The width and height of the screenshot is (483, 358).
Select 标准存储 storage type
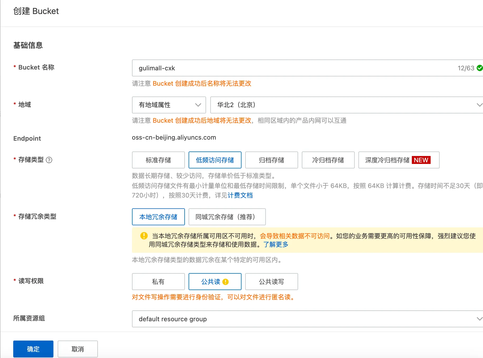coord(158,160)
